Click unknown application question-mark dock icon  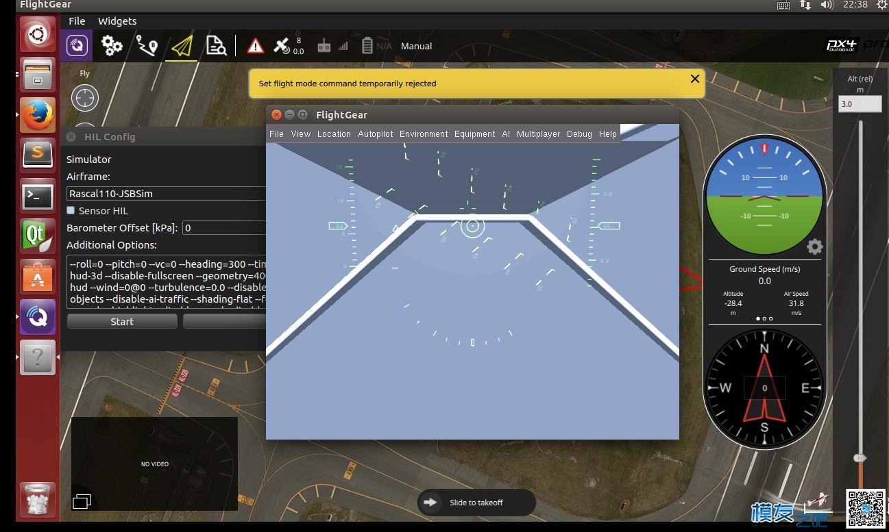38,357
